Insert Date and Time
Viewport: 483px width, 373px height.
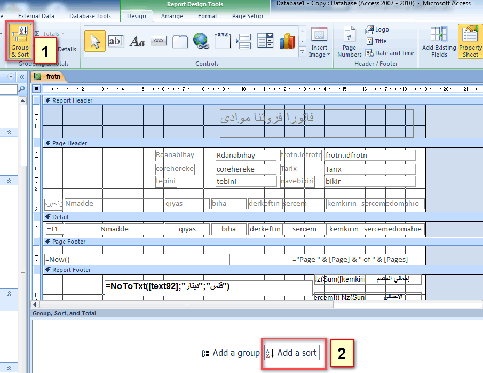(x=390, y=53)
